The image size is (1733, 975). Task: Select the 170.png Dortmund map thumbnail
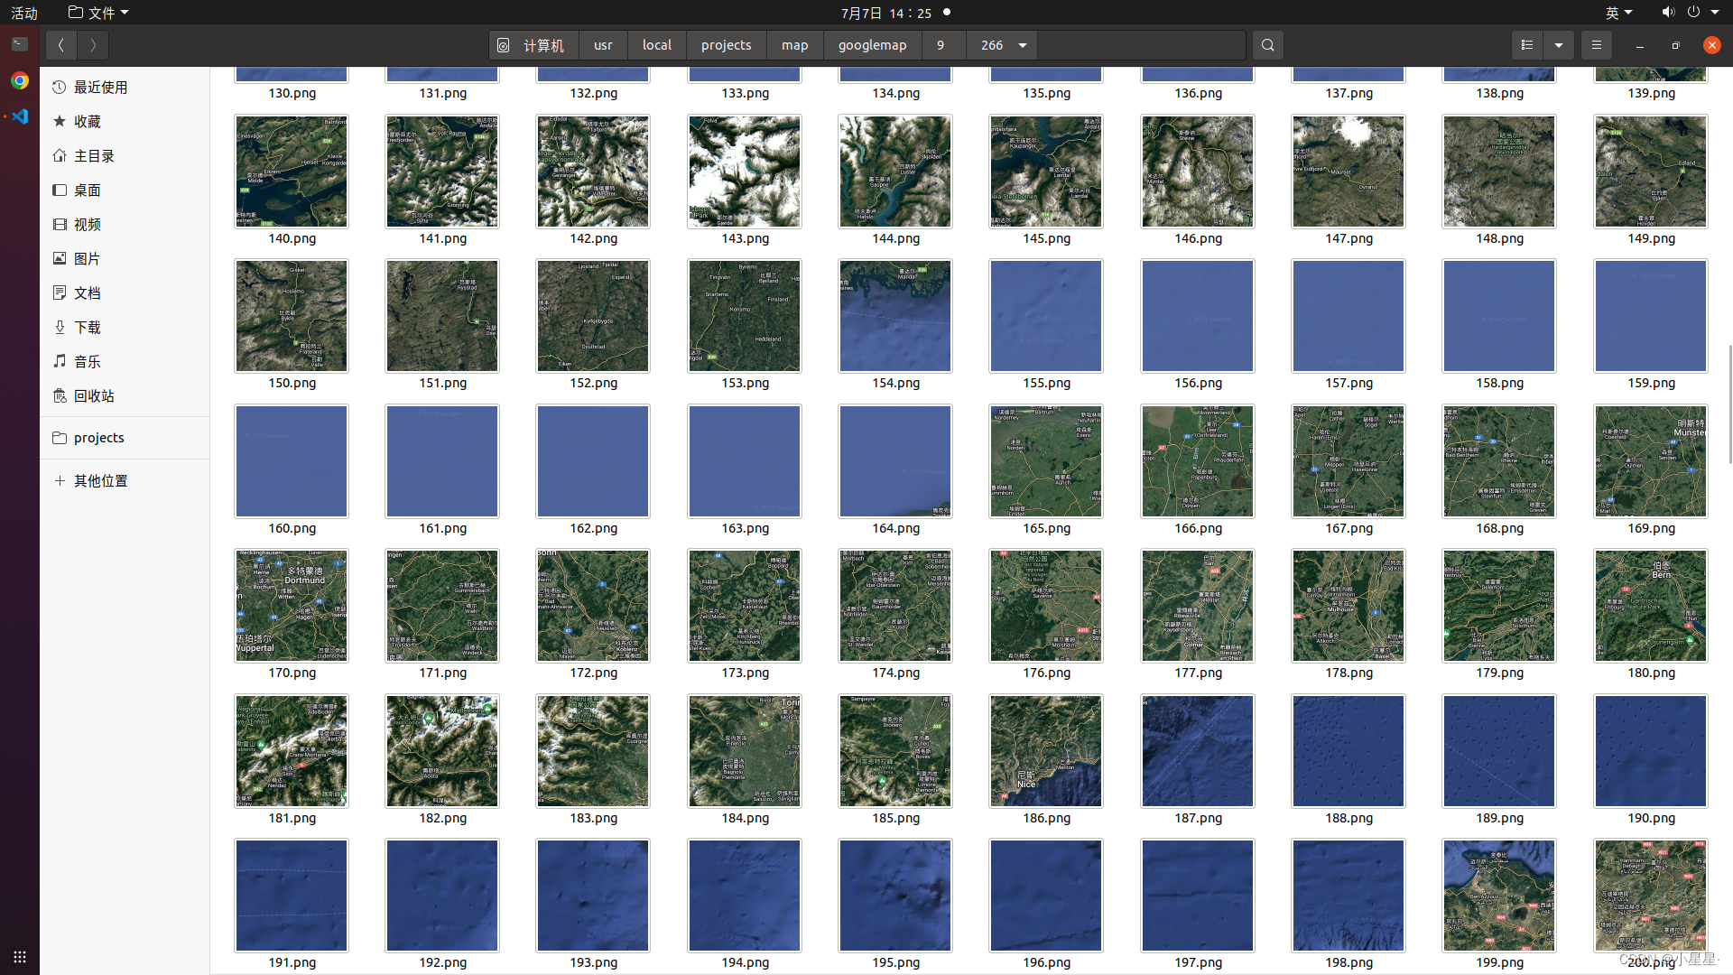pos(291,606)
